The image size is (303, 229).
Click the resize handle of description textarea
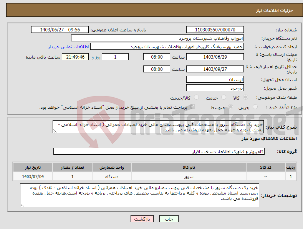pyautogui.click(x=55, y=131)
